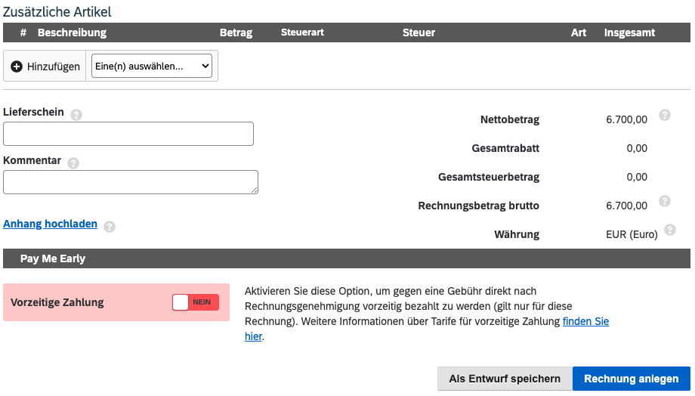Click help icon beside Anhang hochladen
Image resolution: width=695 pixels, height=396 pixels.
(110, 227)
